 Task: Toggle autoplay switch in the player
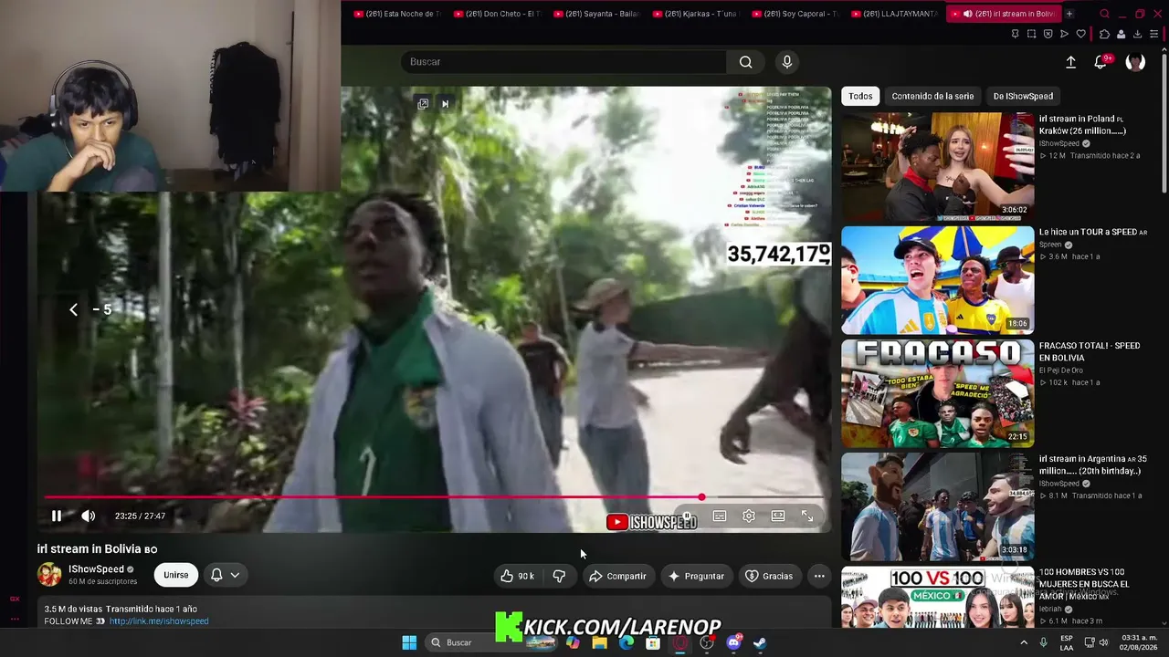pyautogui.click(x=687, y=516)
